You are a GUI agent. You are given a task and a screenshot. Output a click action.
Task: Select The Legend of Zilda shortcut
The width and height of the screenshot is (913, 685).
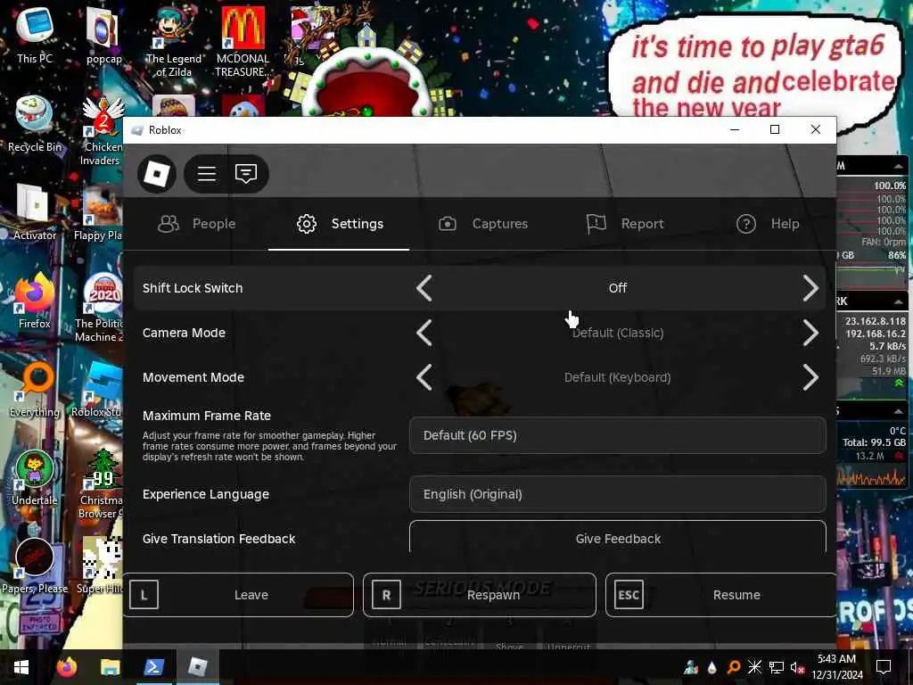173,41
